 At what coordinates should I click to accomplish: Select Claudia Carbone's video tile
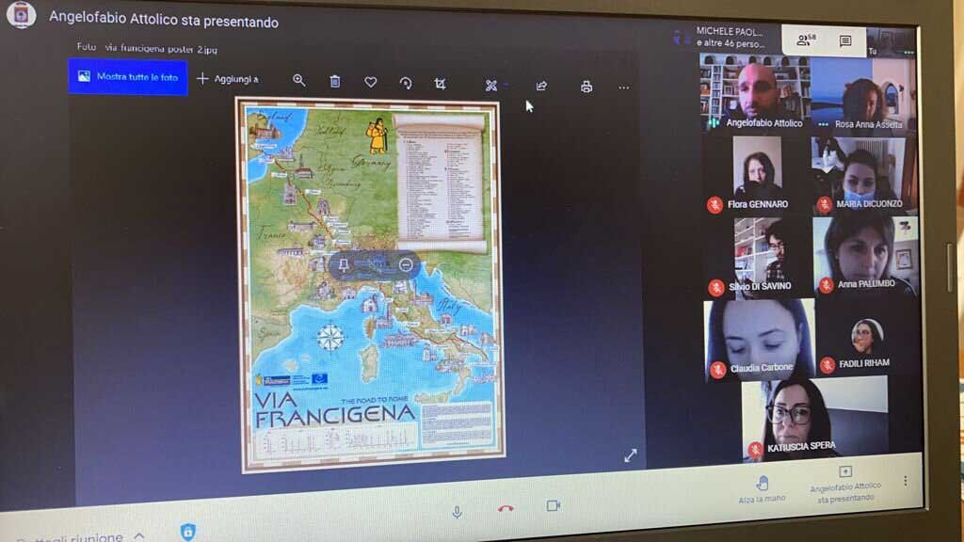[760, 339]
